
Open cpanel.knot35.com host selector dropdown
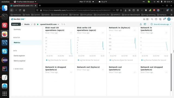[49, 24]
